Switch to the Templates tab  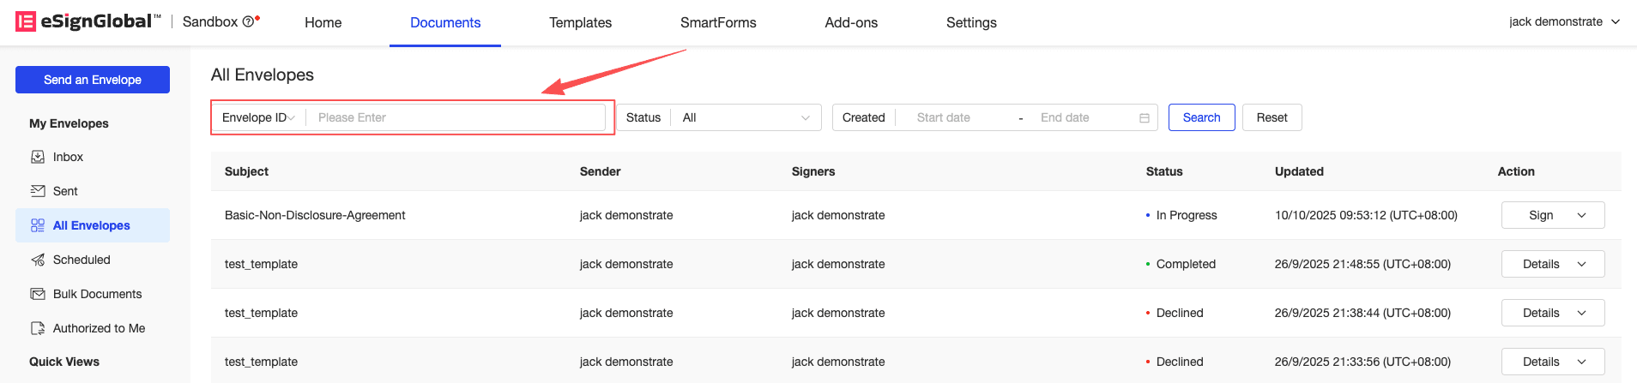(580, 22)
